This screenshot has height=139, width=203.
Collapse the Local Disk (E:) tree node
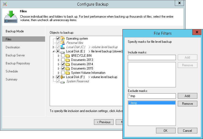click(53, 51)
